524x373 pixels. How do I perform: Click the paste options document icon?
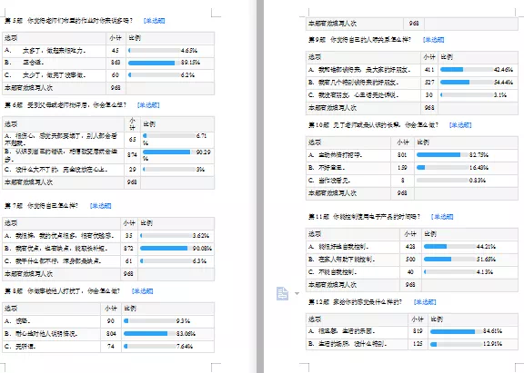(282, 294)
